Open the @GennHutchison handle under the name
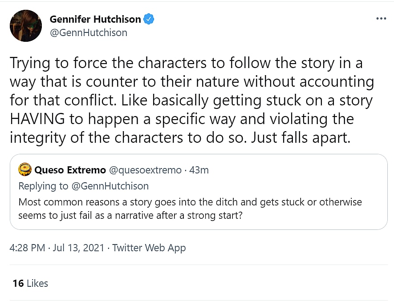Screen dimensions: 394x301 89,32
